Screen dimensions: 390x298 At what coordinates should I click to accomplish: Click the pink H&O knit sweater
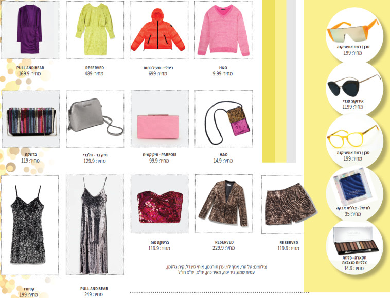pos(223,30)
